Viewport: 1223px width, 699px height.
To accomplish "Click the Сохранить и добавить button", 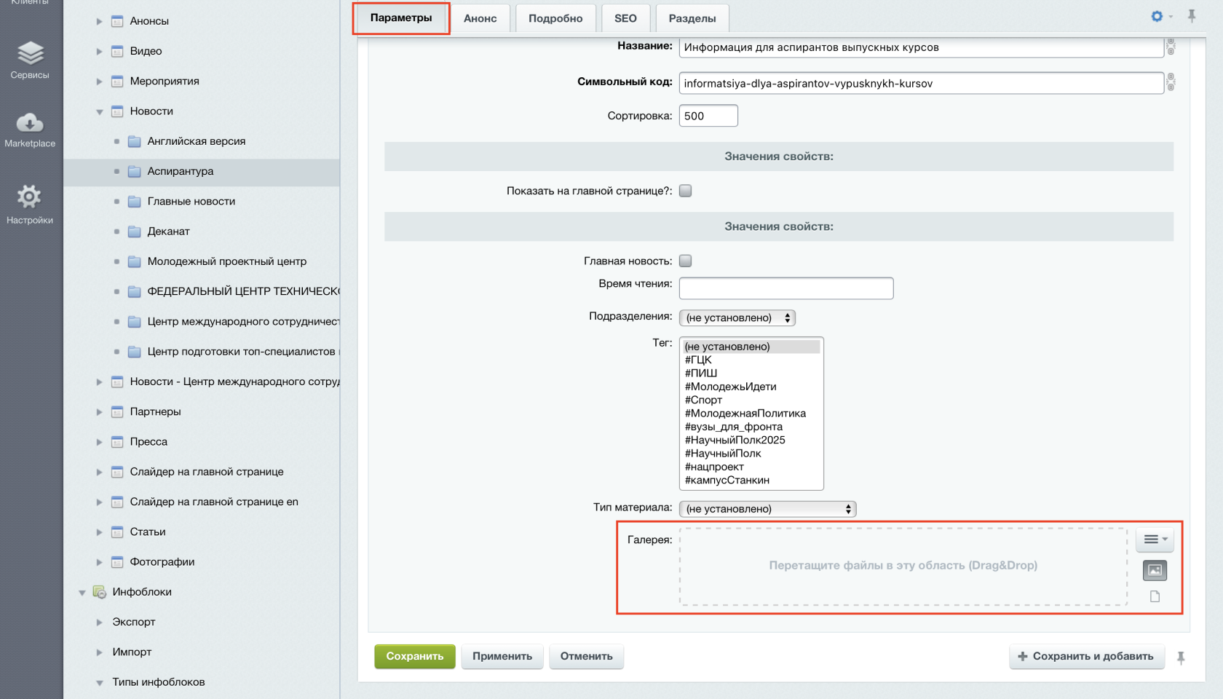I will [x=1087, y=656].
